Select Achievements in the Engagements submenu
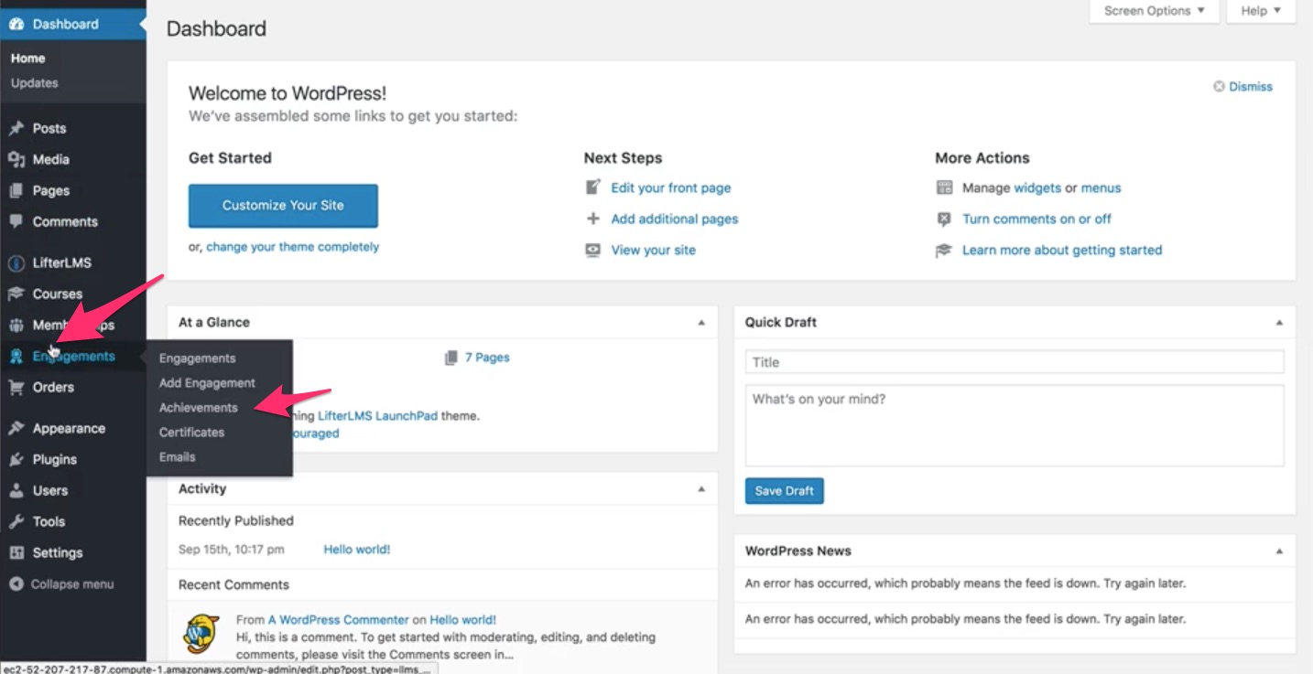 (x=198, y=408)
